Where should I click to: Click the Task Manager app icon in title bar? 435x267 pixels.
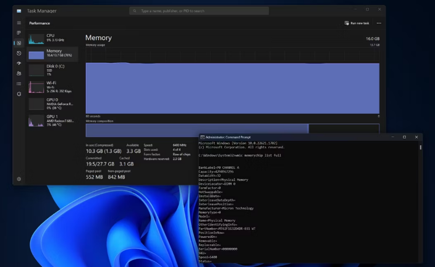(19, 11)
